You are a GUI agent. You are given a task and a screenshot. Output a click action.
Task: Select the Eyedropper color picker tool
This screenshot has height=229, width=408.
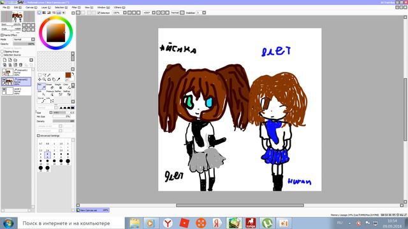[x=58, y=79]
